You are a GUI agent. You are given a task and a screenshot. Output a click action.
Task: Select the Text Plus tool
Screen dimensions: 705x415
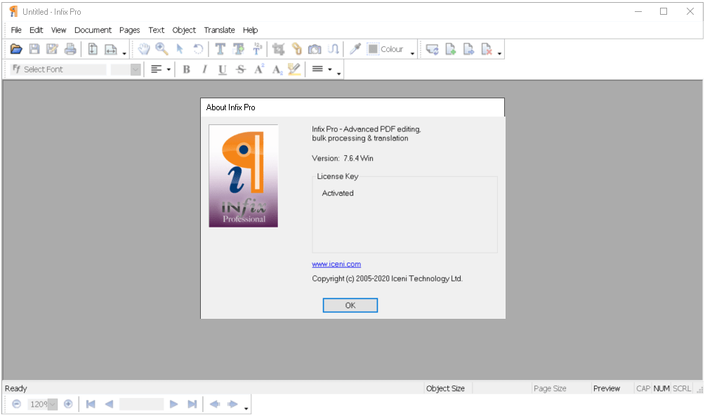238,49
